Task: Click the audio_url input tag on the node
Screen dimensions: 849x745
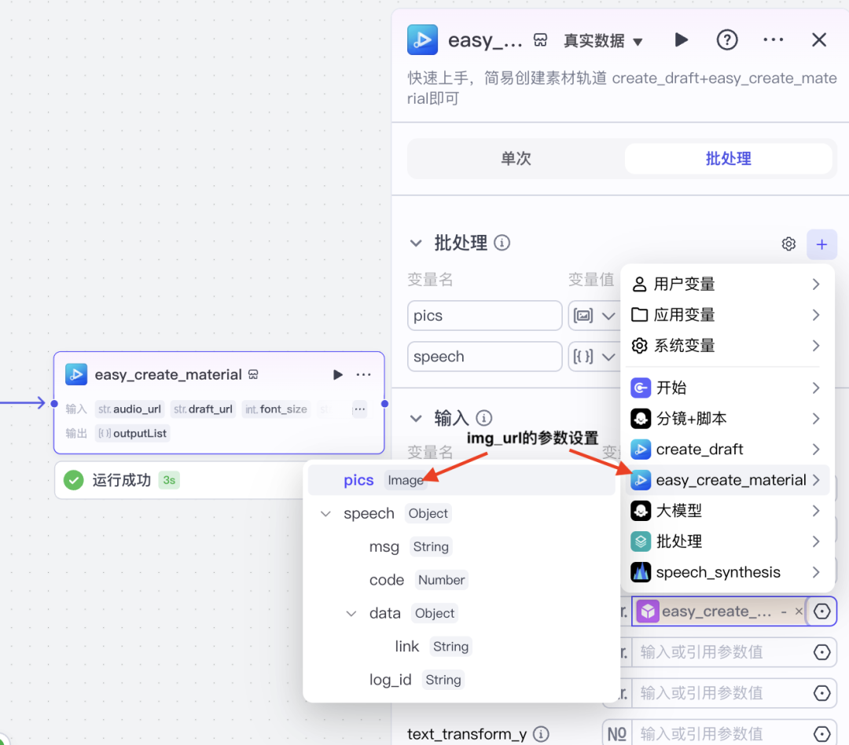Action: (x=130, y=409)
